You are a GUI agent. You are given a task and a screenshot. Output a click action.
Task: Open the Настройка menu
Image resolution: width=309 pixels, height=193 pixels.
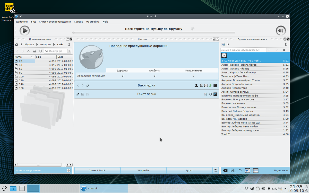tap(93, 22)
